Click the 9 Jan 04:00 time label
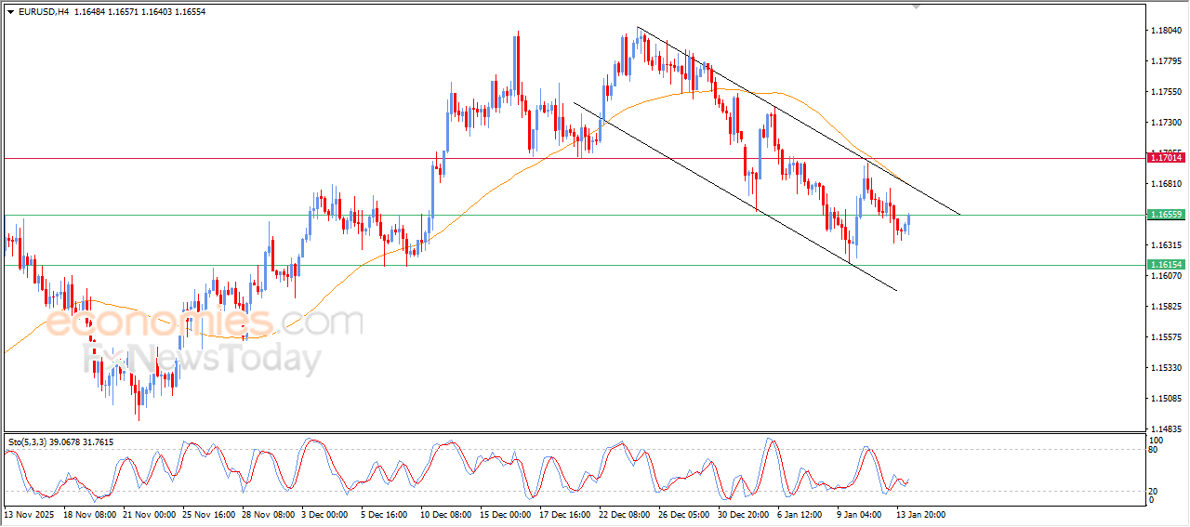1190x527 pixels. [861, 514]
